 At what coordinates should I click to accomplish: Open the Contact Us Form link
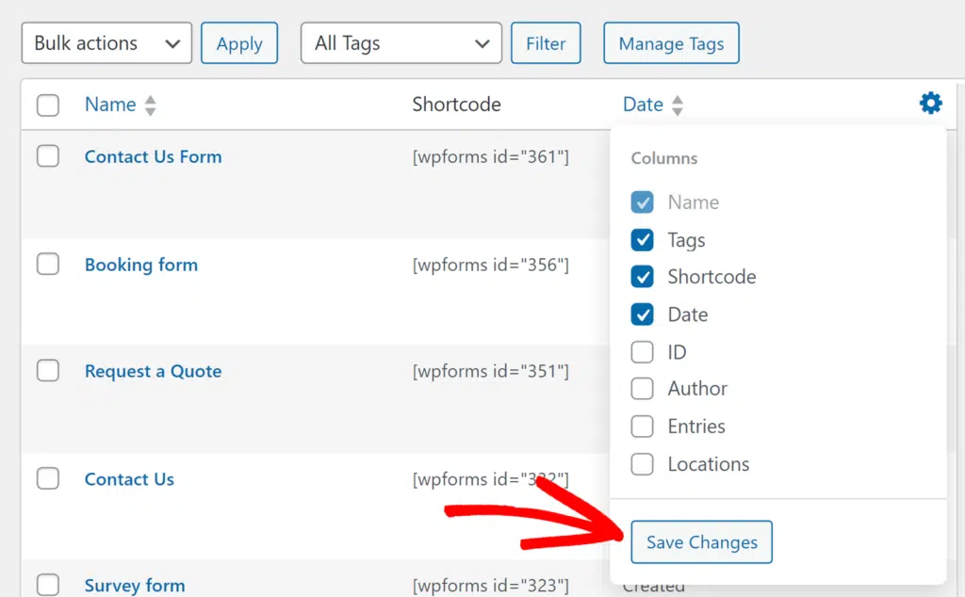154,156
